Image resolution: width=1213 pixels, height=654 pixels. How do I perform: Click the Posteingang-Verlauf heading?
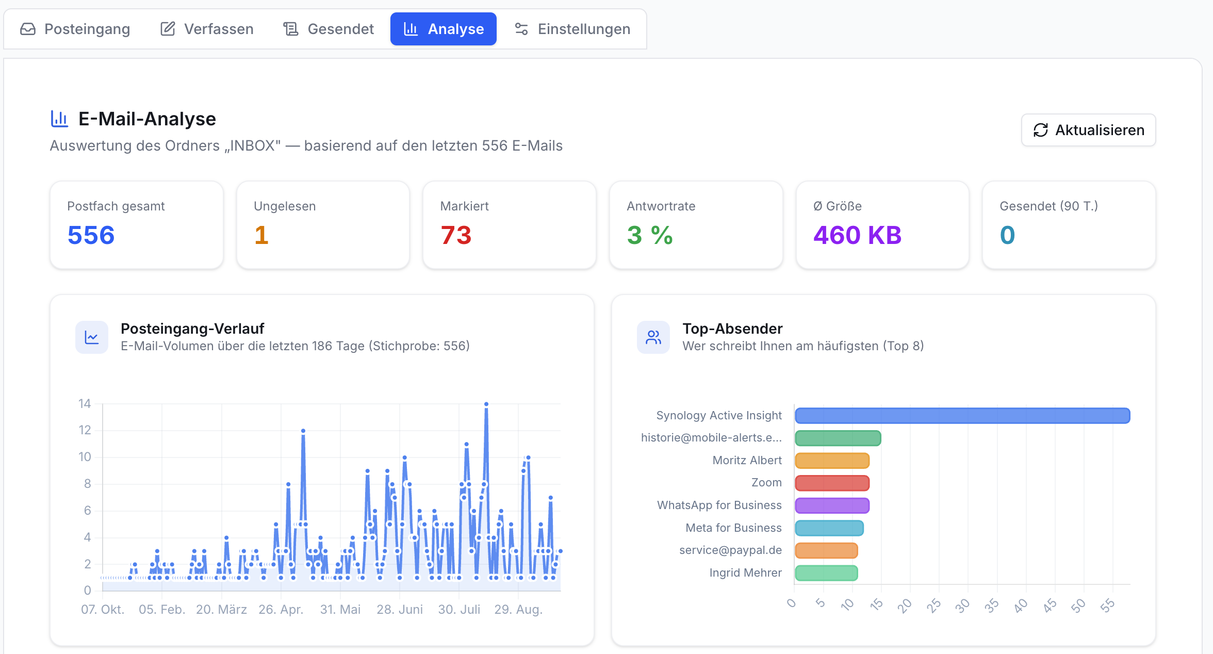pyautogui.click(x=192, y=329)
